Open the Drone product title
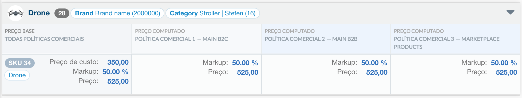This screenshot has height=98, width=522. (x=39, y=13)
